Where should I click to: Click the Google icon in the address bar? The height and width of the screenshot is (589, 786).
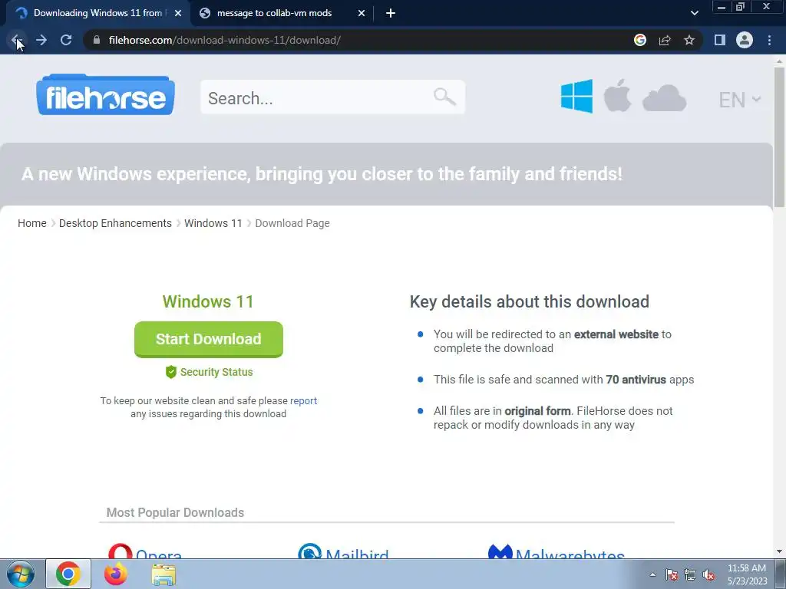point(640,40)
